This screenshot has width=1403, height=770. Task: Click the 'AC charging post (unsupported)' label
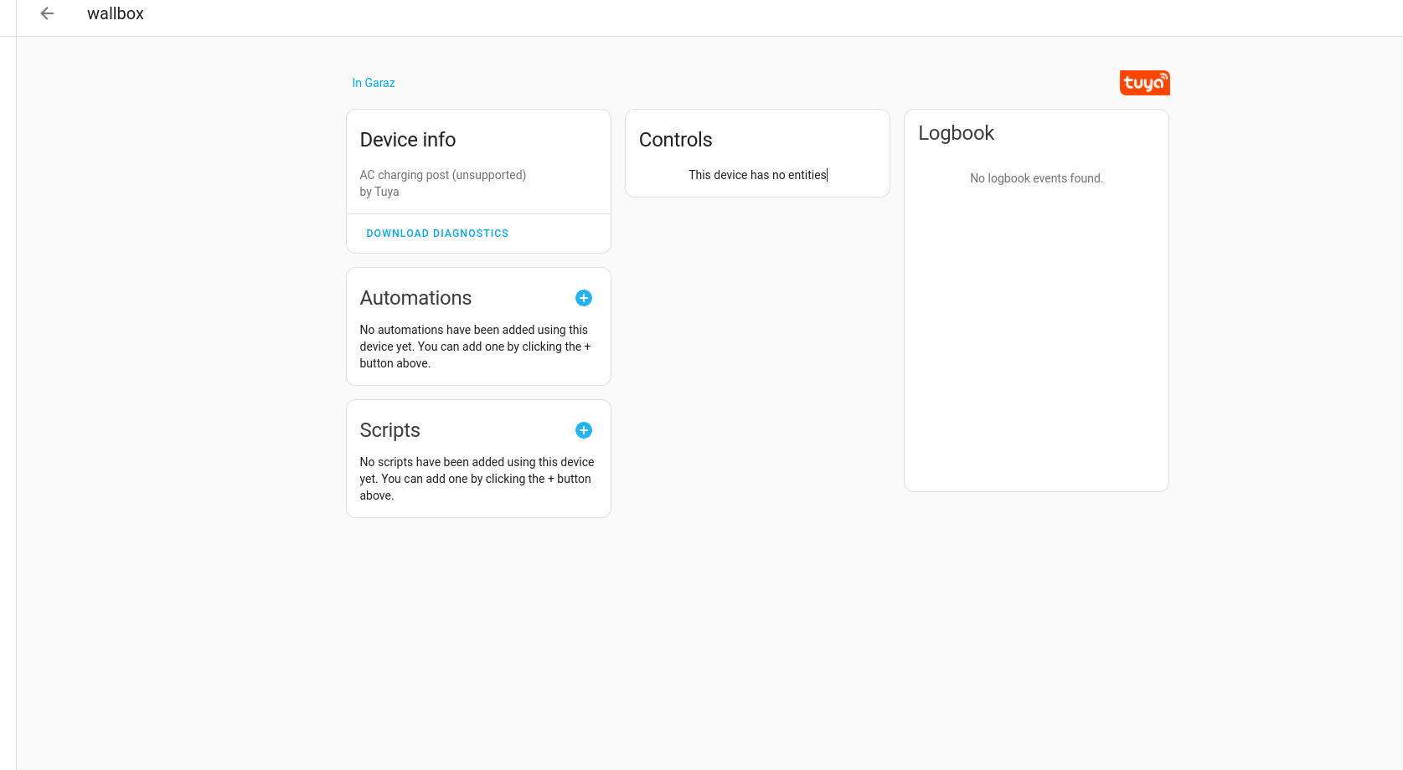click(442, 175)
